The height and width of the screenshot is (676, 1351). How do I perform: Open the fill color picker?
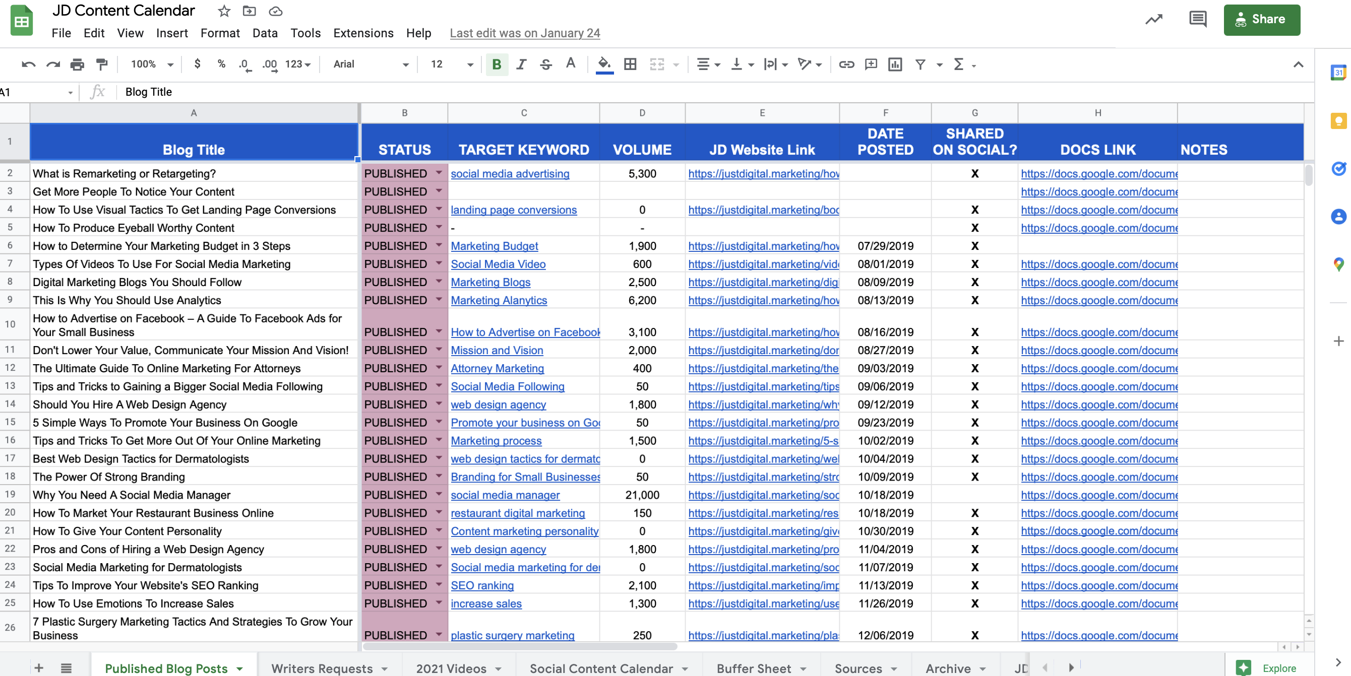[605, 65]
